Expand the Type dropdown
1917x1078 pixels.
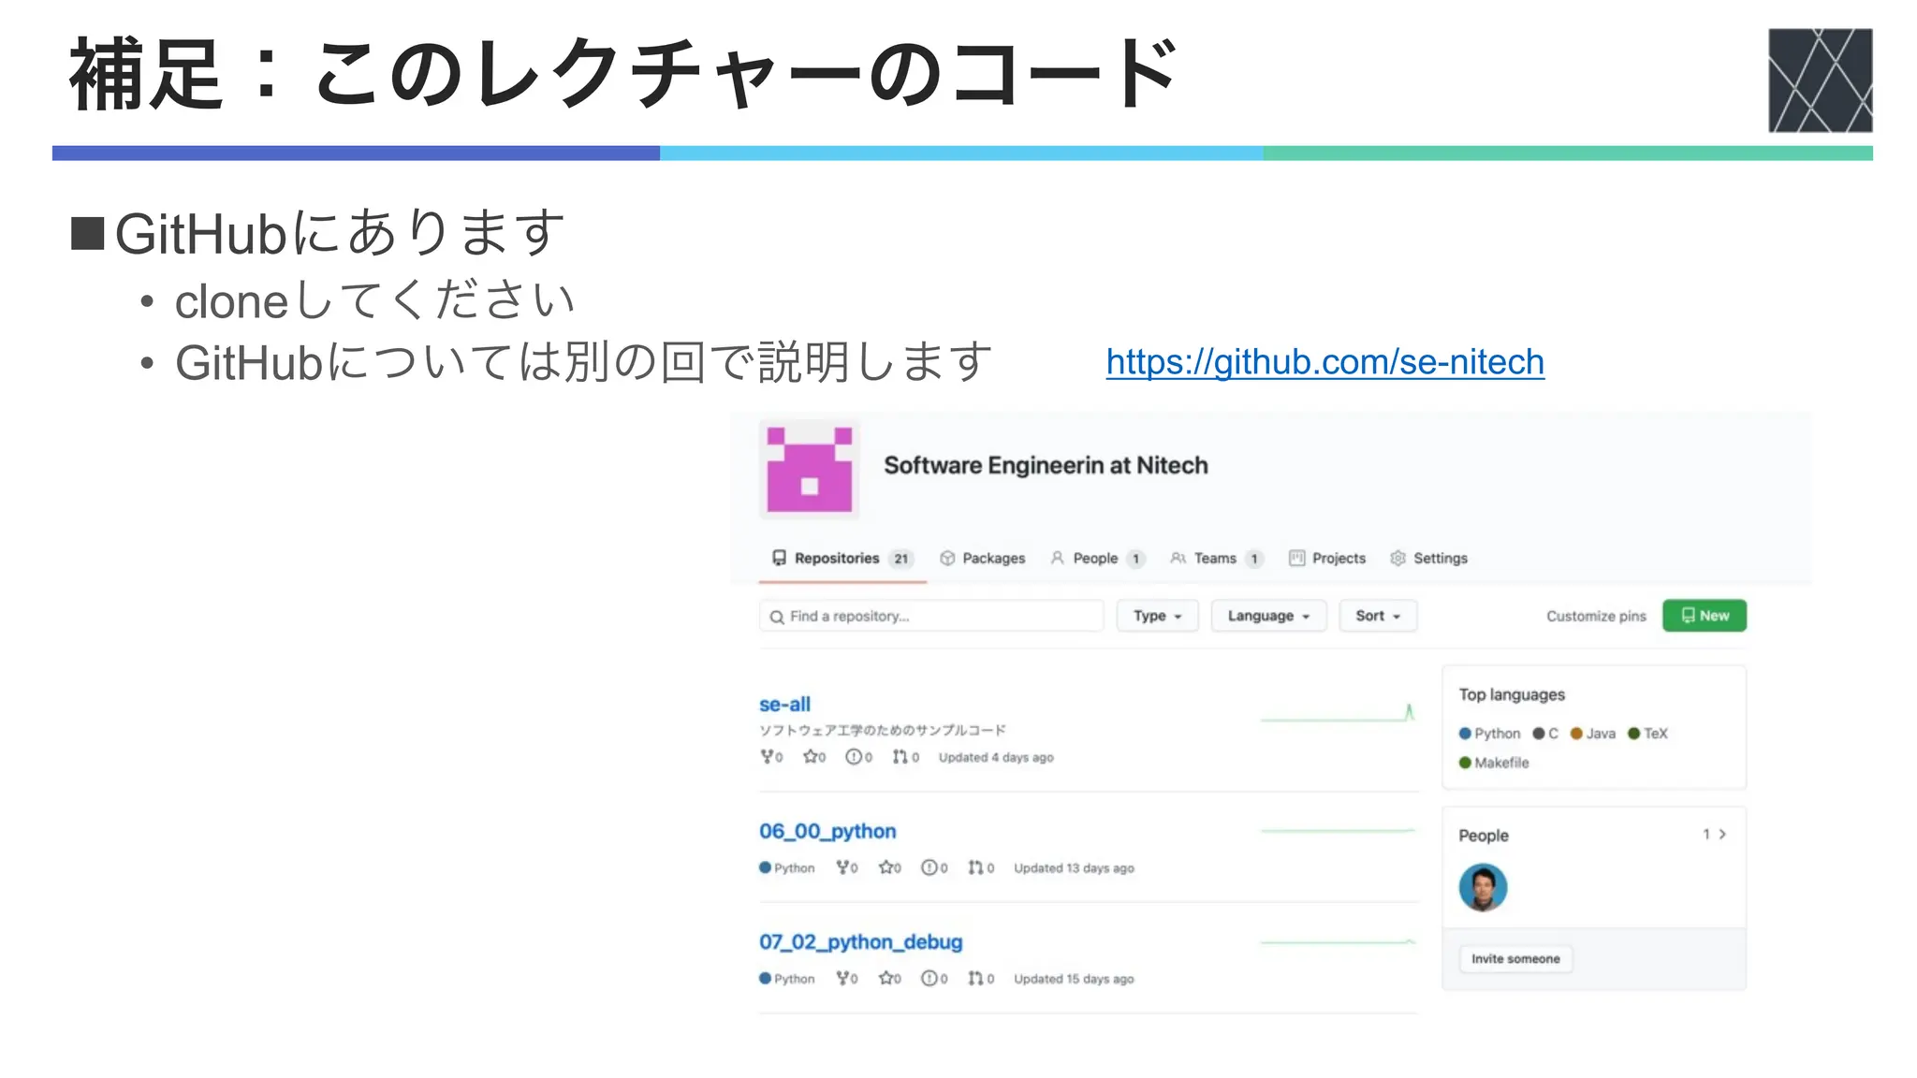(x=1157, y=616)
